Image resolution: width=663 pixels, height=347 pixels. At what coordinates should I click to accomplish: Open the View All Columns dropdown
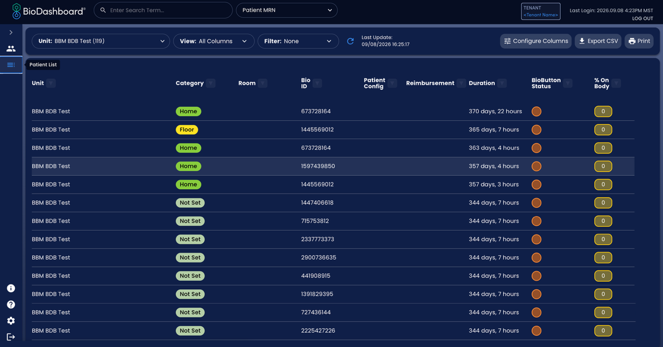[214, 41]
